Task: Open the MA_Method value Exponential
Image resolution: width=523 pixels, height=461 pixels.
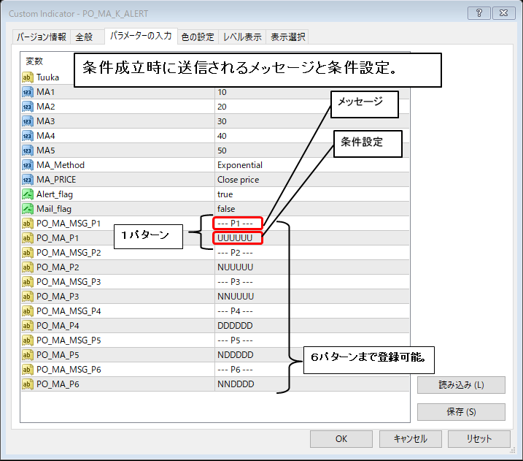Action: [x=240, y=165]
